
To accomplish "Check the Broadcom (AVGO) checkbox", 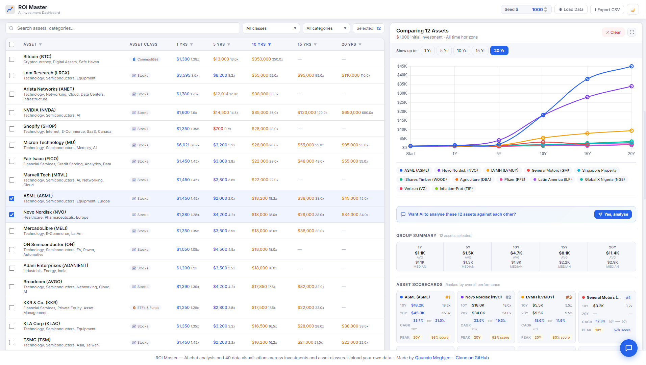I will coord(12,287).
